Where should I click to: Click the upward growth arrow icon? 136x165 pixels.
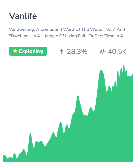pyautogui.click(x=62, y=51)
